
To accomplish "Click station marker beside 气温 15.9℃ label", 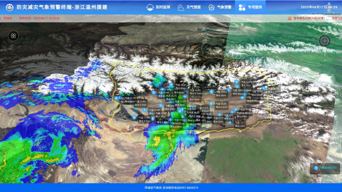I will (x=212, y=92).
